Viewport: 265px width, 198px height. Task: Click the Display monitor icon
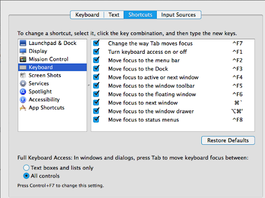23,51
